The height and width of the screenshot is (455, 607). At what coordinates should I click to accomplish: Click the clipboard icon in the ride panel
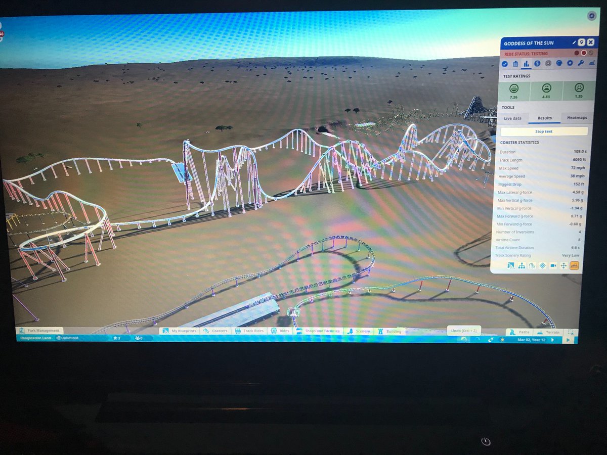coord(514,64)
